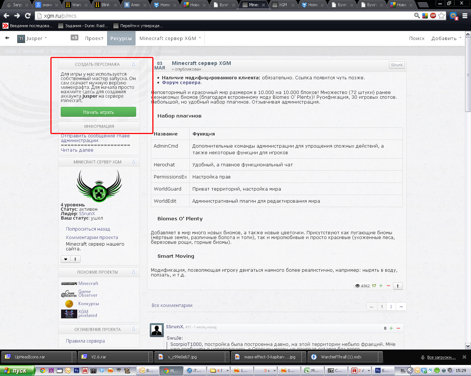Screen dimensions: 471x376
Task: Upvote SSrunX's comment with green plus
Action: pyautogui.click(x=391, y=328)
